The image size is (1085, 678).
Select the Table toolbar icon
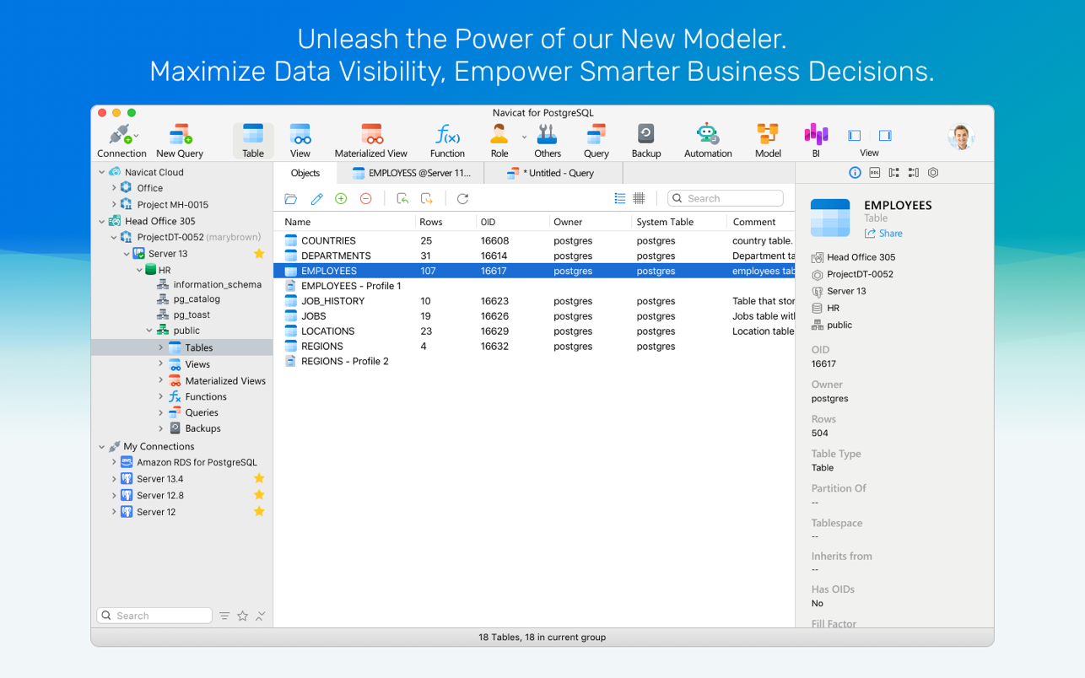(253, 141)
